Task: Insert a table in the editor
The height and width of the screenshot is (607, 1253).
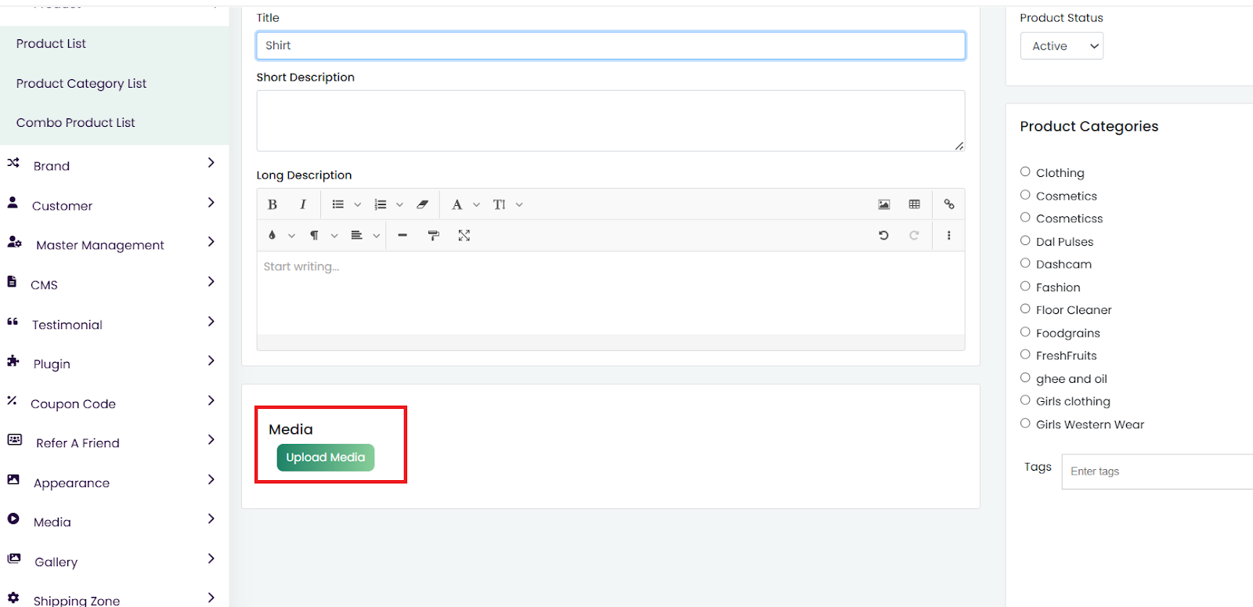Action: coord(914,204)
